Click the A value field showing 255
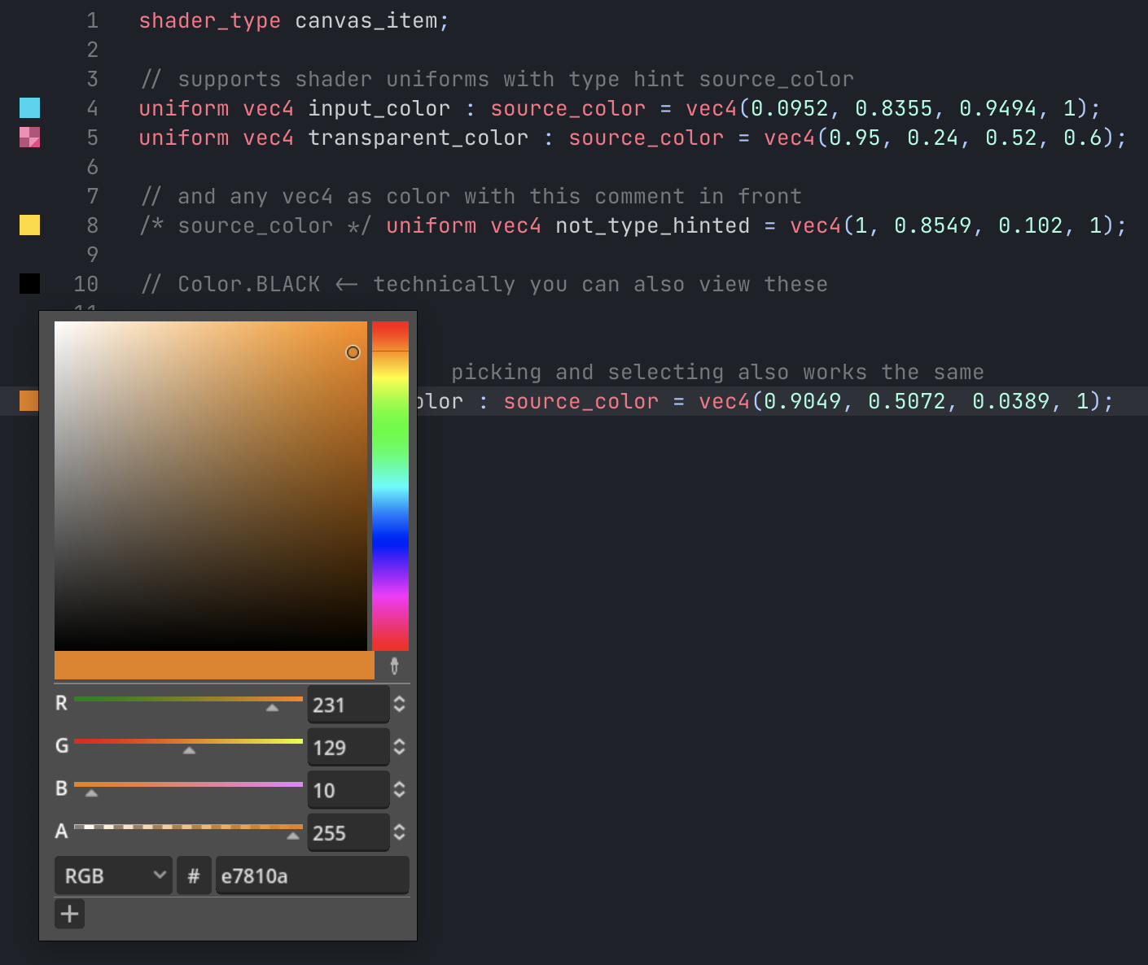Viewport: 1148px width, 965px height. coord(348,832)
